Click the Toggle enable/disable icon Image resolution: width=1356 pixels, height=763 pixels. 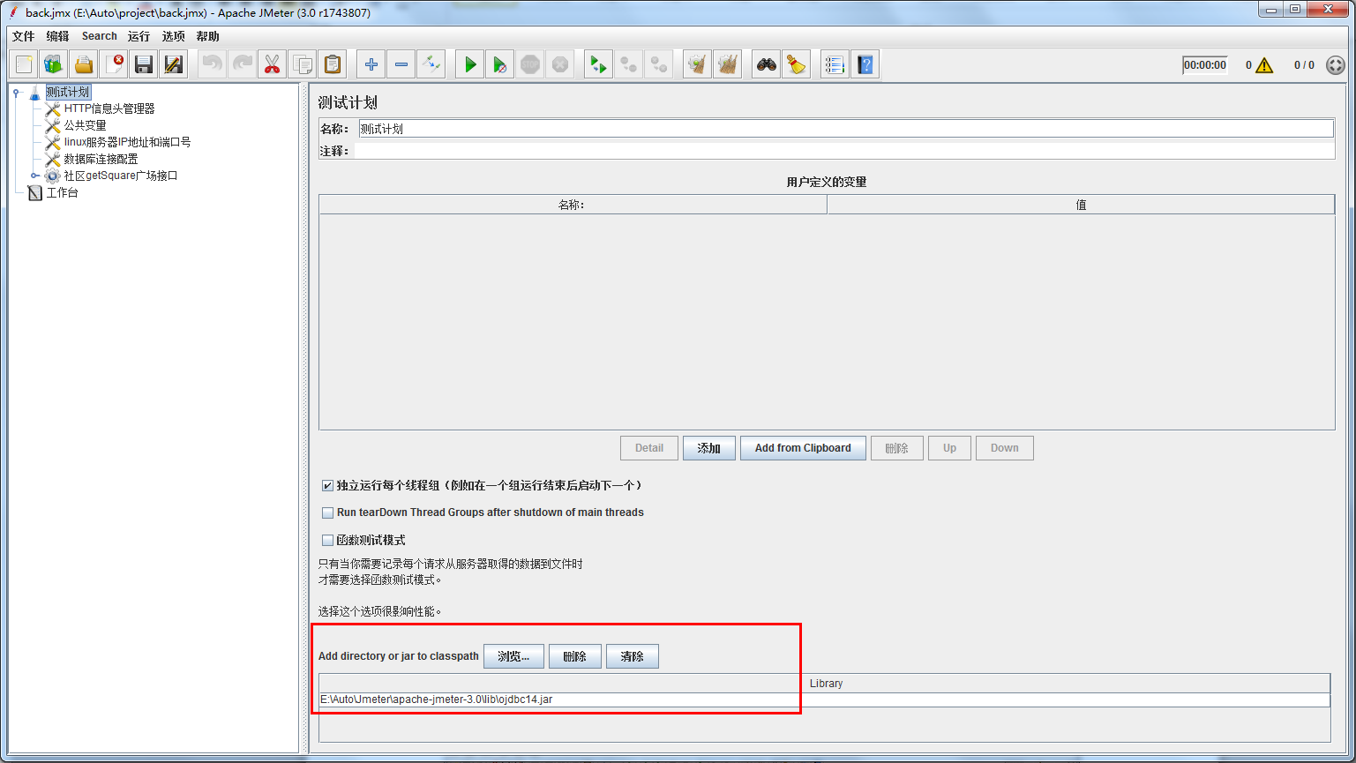coord(431,64)
